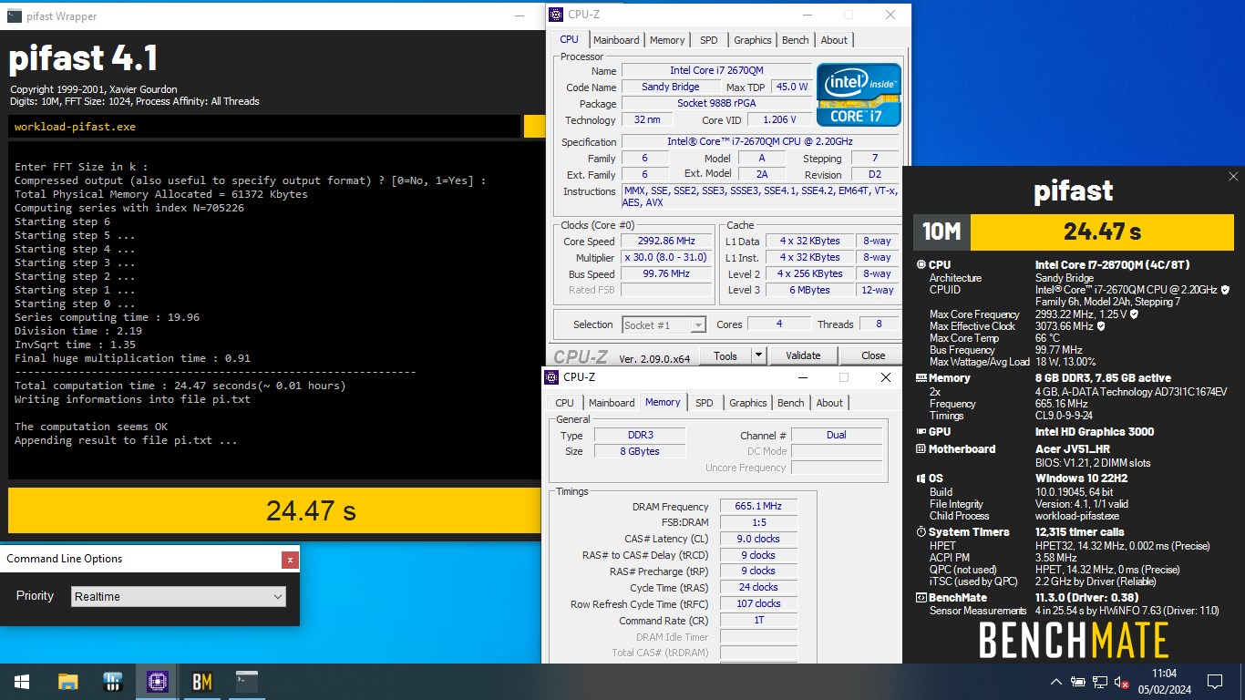Select CPU tab in the lower CPU-Z window
The height and width of the screenshot is (700, 1245).
point(565,403)
